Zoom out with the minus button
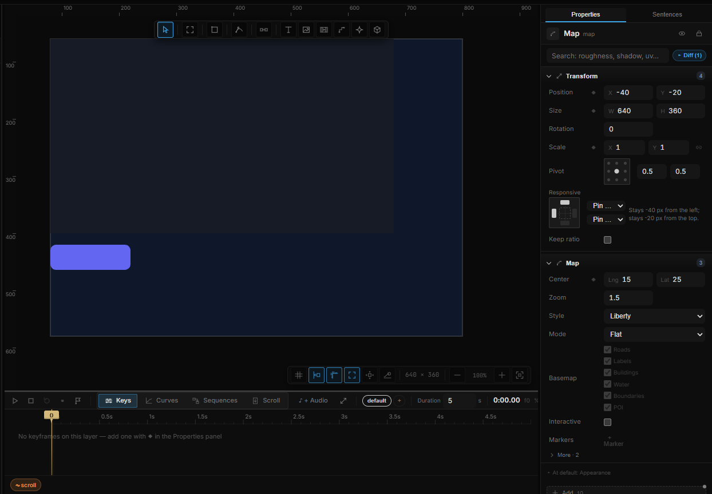Screen dimensions: 712x494 457,375
